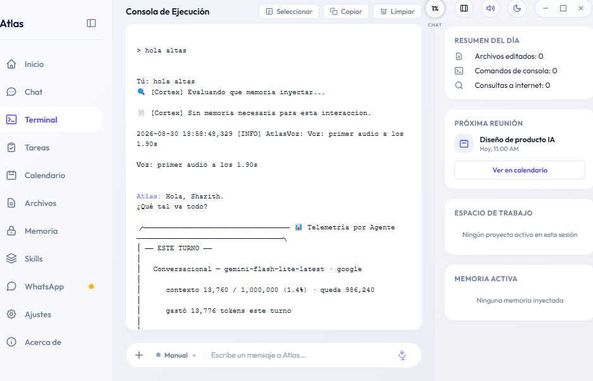Click the Comandos de consola terminal icon
The height and width of the screenshot is (381, 593).
tap(459, 71)
